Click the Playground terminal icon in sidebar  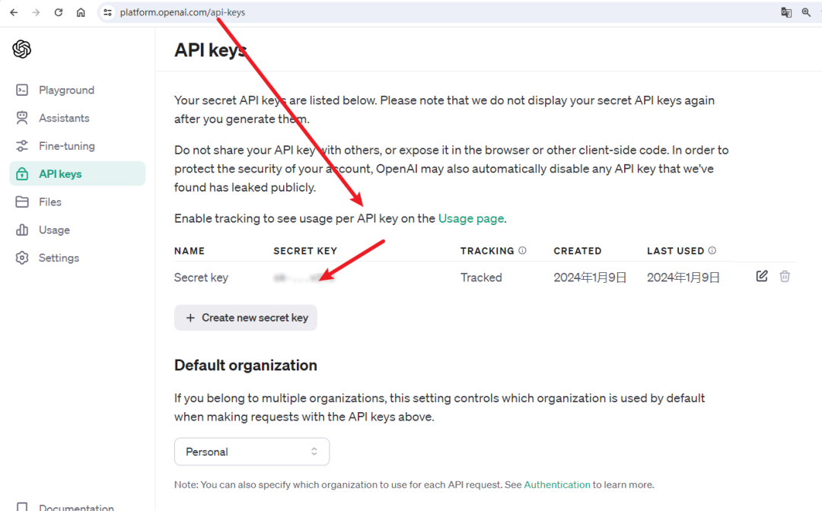pyautogui.click(x=22, y=90)
